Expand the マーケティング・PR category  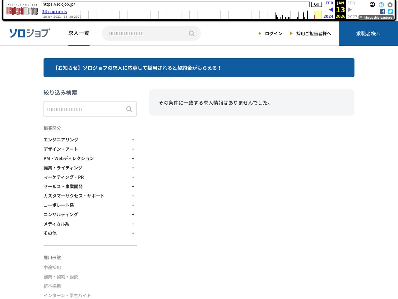pos(133,177)
